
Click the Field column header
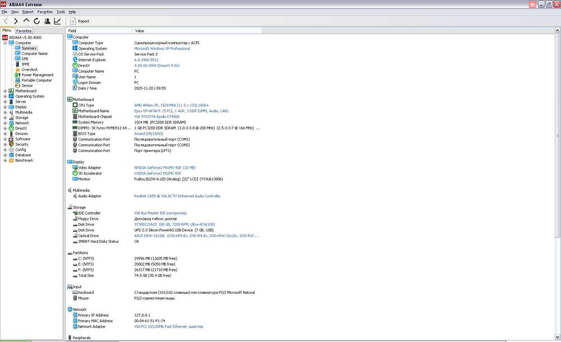[99, 31]
